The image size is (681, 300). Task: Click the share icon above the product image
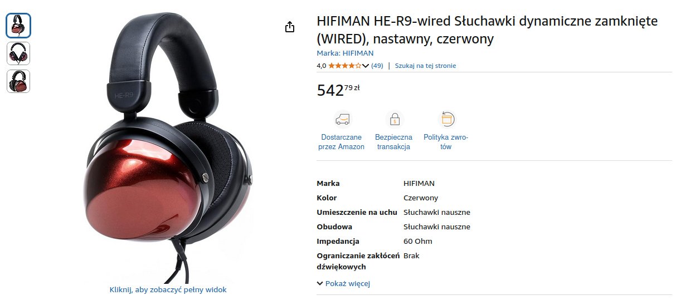[290, 27]
